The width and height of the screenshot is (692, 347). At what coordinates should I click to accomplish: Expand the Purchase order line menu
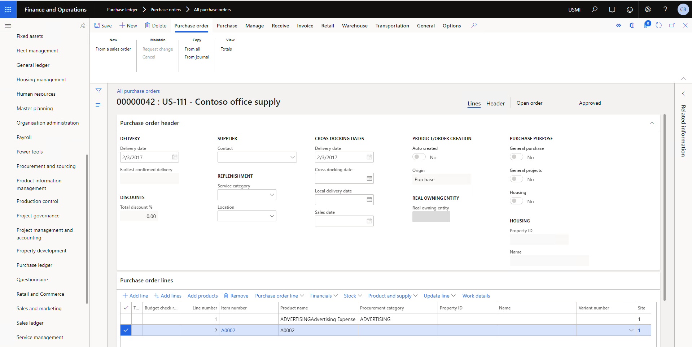(x=280, y=296)
